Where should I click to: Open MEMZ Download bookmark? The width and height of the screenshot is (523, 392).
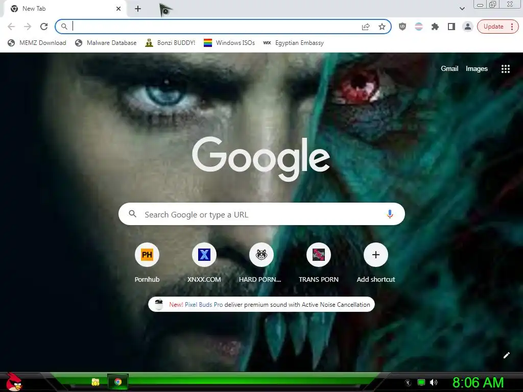(37, 43)
